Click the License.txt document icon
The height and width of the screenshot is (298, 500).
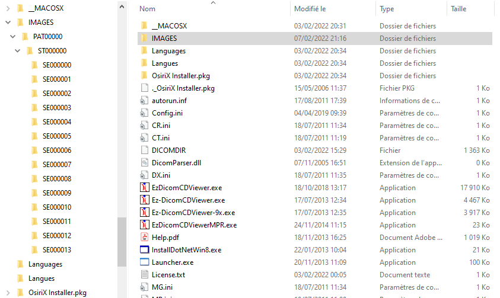(x=145, y=274)
